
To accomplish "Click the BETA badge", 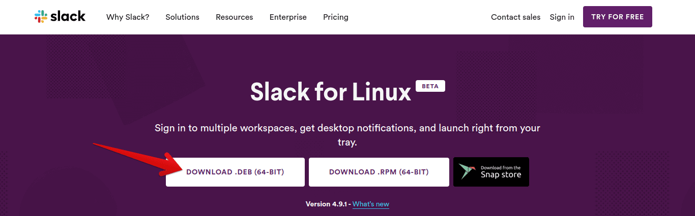I will (x=430, y=86).
